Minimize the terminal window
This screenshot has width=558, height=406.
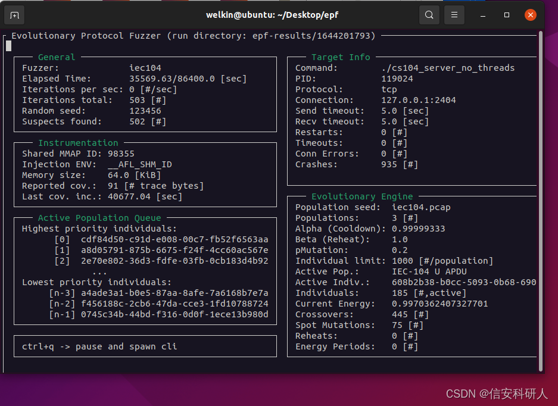coord(483,15)
